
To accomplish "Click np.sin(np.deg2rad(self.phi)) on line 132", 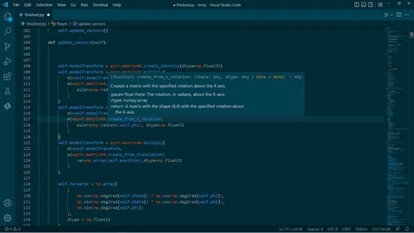I will coord(110,208).
